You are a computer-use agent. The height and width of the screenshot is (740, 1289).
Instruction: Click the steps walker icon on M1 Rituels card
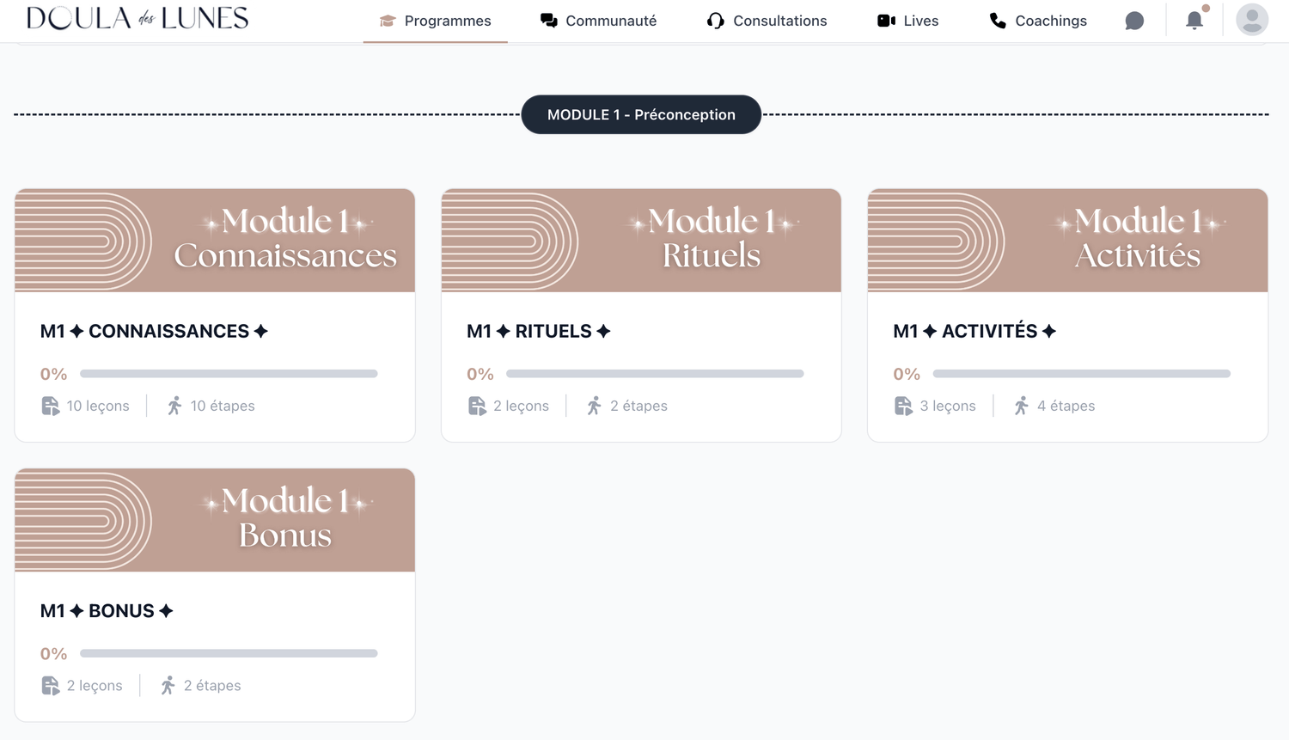(594, 406)
